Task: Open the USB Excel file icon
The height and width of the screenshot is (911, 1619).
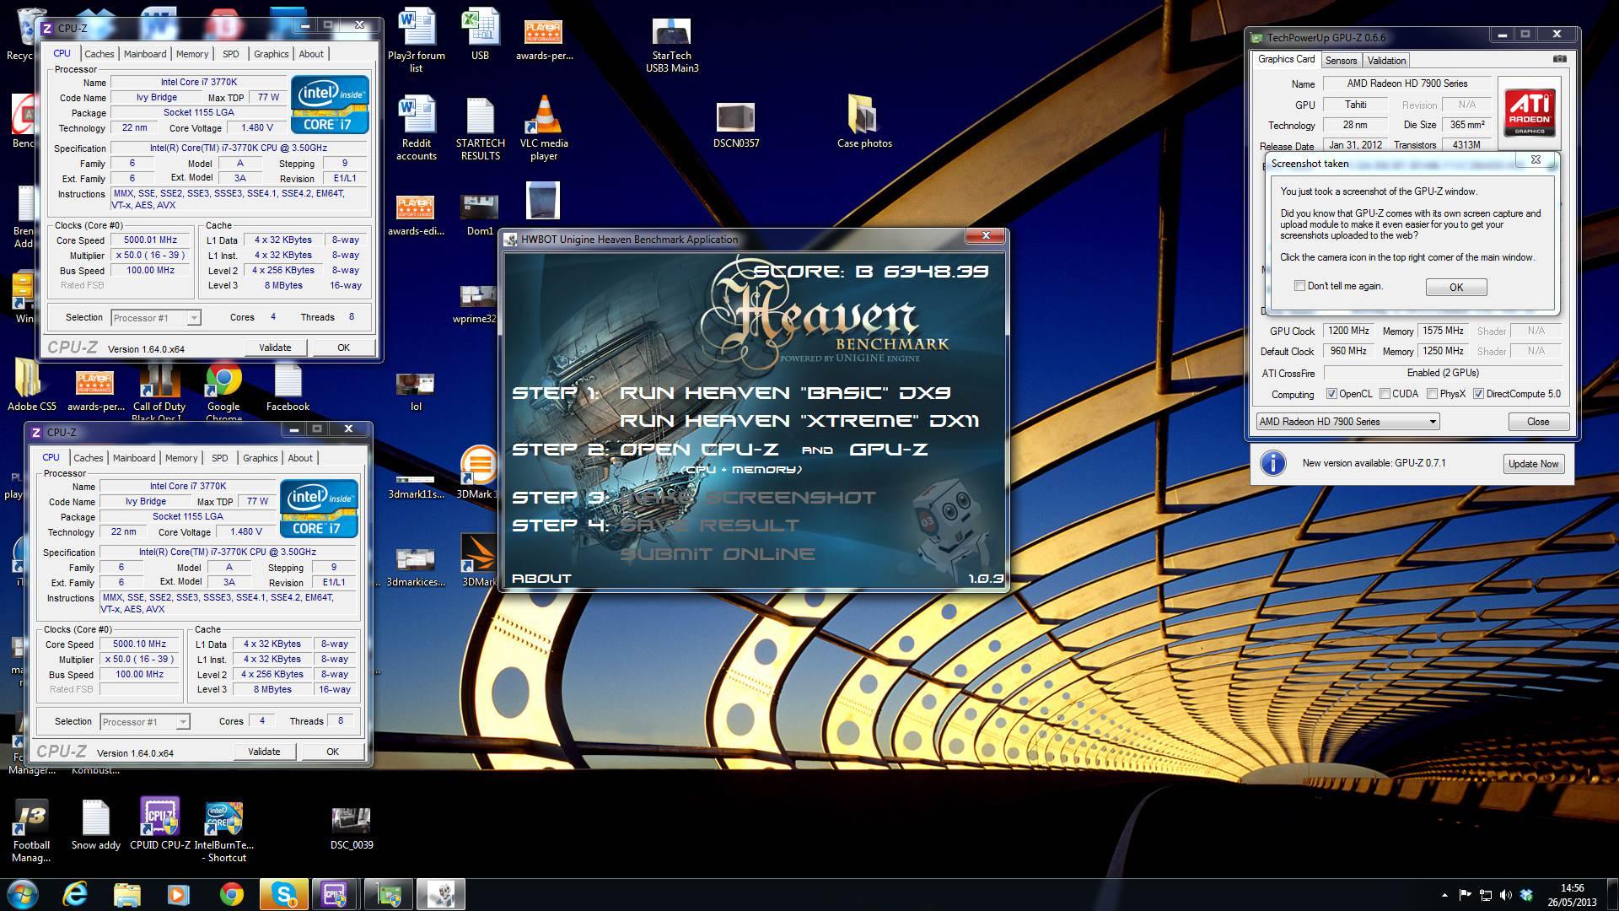Action: [x=481, y=35]
